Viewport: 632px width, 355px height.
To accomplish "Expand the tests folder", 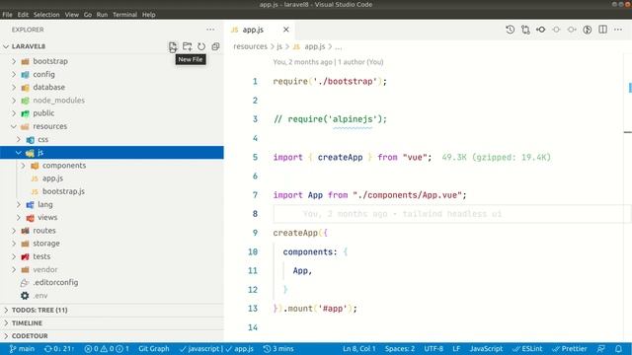I will click(112, 256).
